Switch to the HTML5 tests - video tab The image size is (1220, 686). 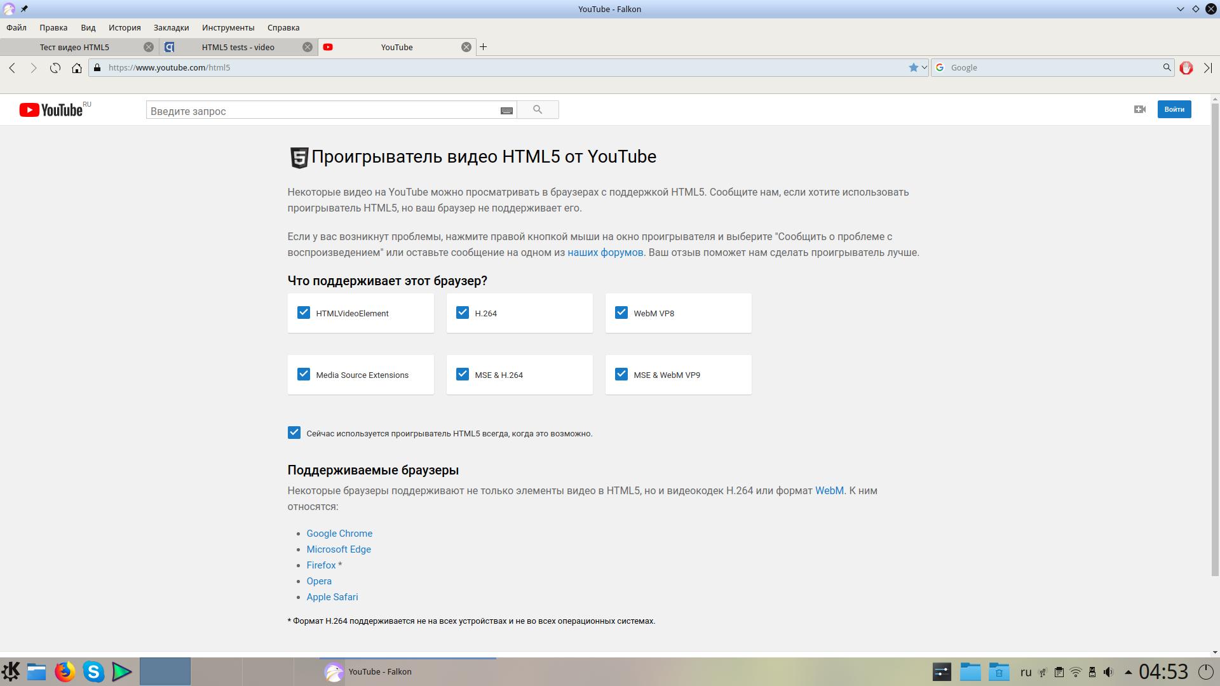(x=238, y=47)
